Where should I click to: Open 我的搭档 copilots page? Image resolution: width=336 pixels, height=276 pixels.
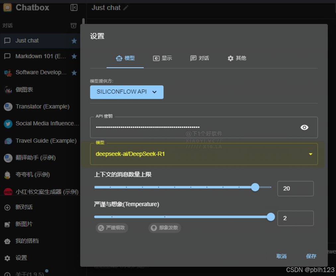40,241
